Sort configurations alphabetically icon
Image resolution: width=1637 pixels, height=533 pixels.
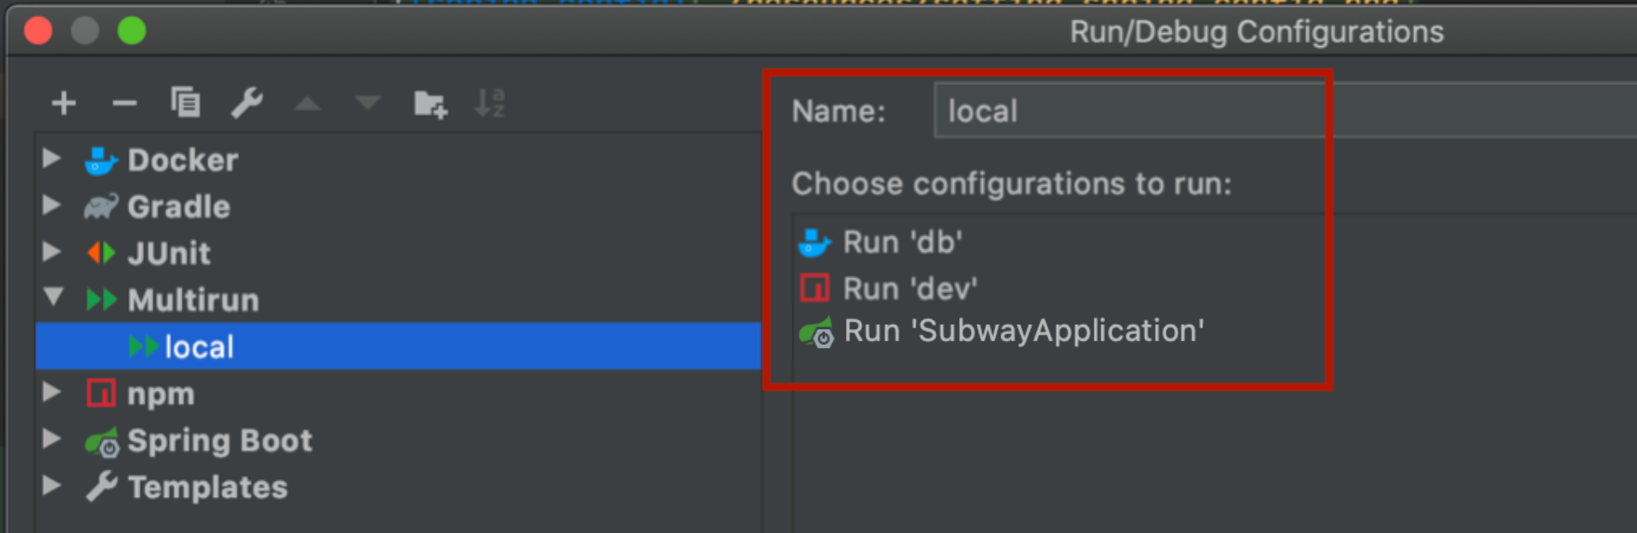click(490, 103)
